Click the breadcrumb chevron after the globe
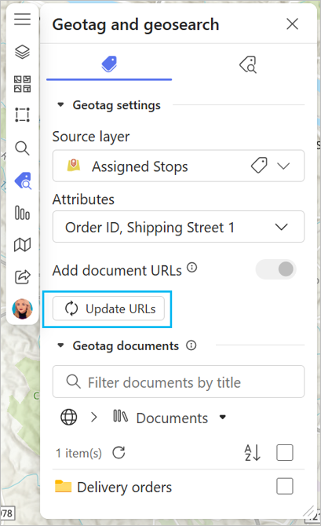 pos(94,418)
